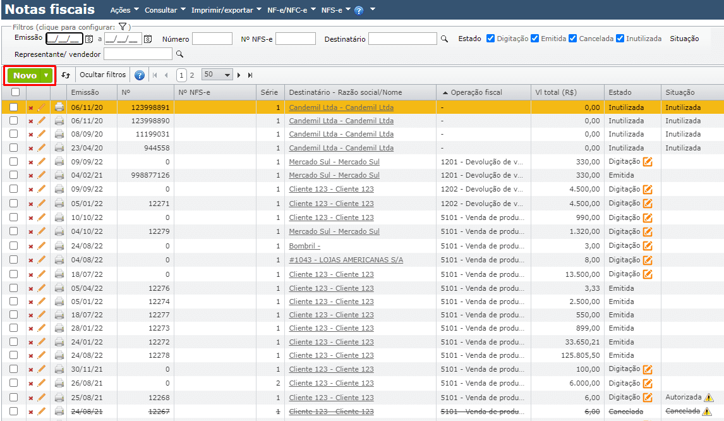Click the Representante/vendedor search magnifier icon
The height and width of the screenshot is (421, 724).
point(180,53)
